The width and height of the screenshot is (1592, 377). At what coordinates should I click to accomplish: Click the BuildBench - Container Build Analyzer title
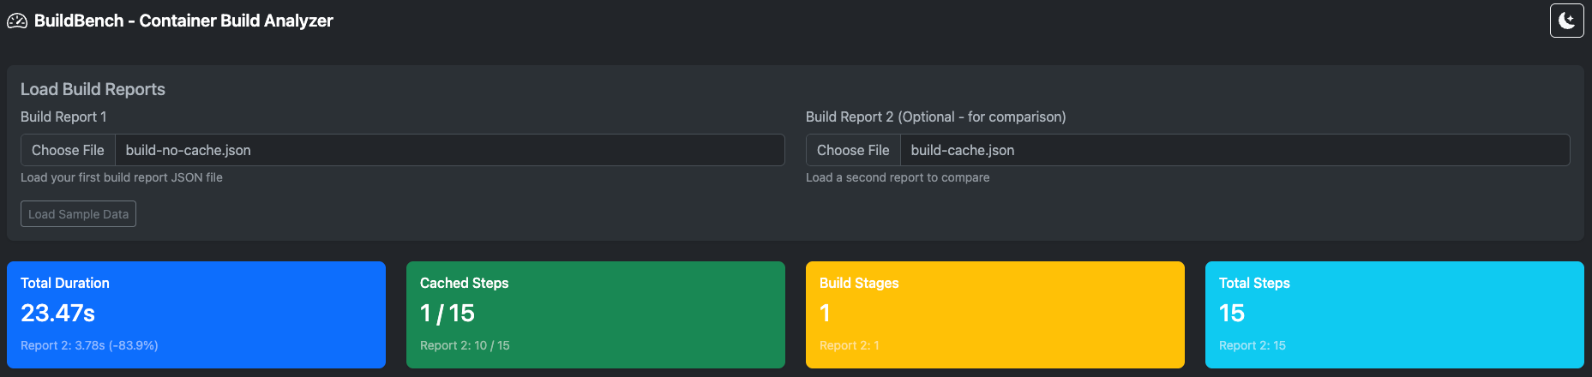point(183,21)
